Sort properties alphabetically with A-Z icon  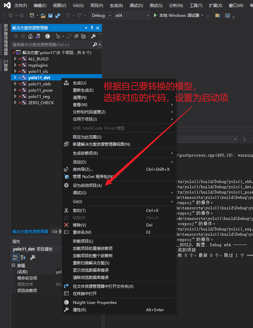(23, 257)
